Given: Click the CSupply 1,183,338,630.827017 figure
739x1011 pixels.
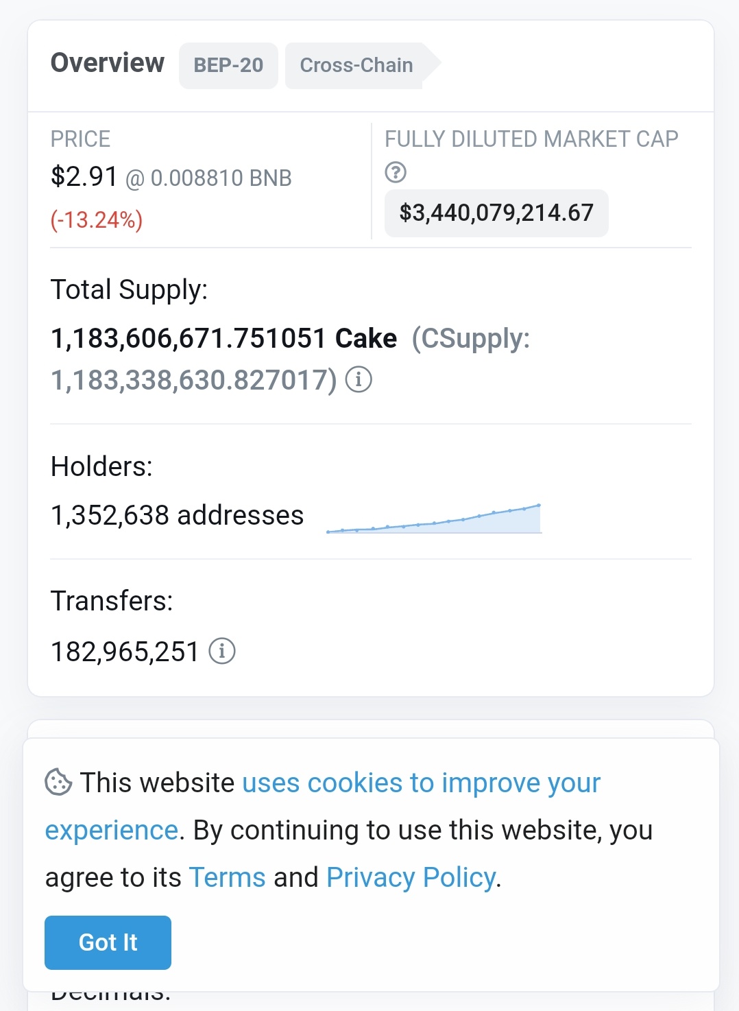Looking at the screenshot, I should pos(193,380).
